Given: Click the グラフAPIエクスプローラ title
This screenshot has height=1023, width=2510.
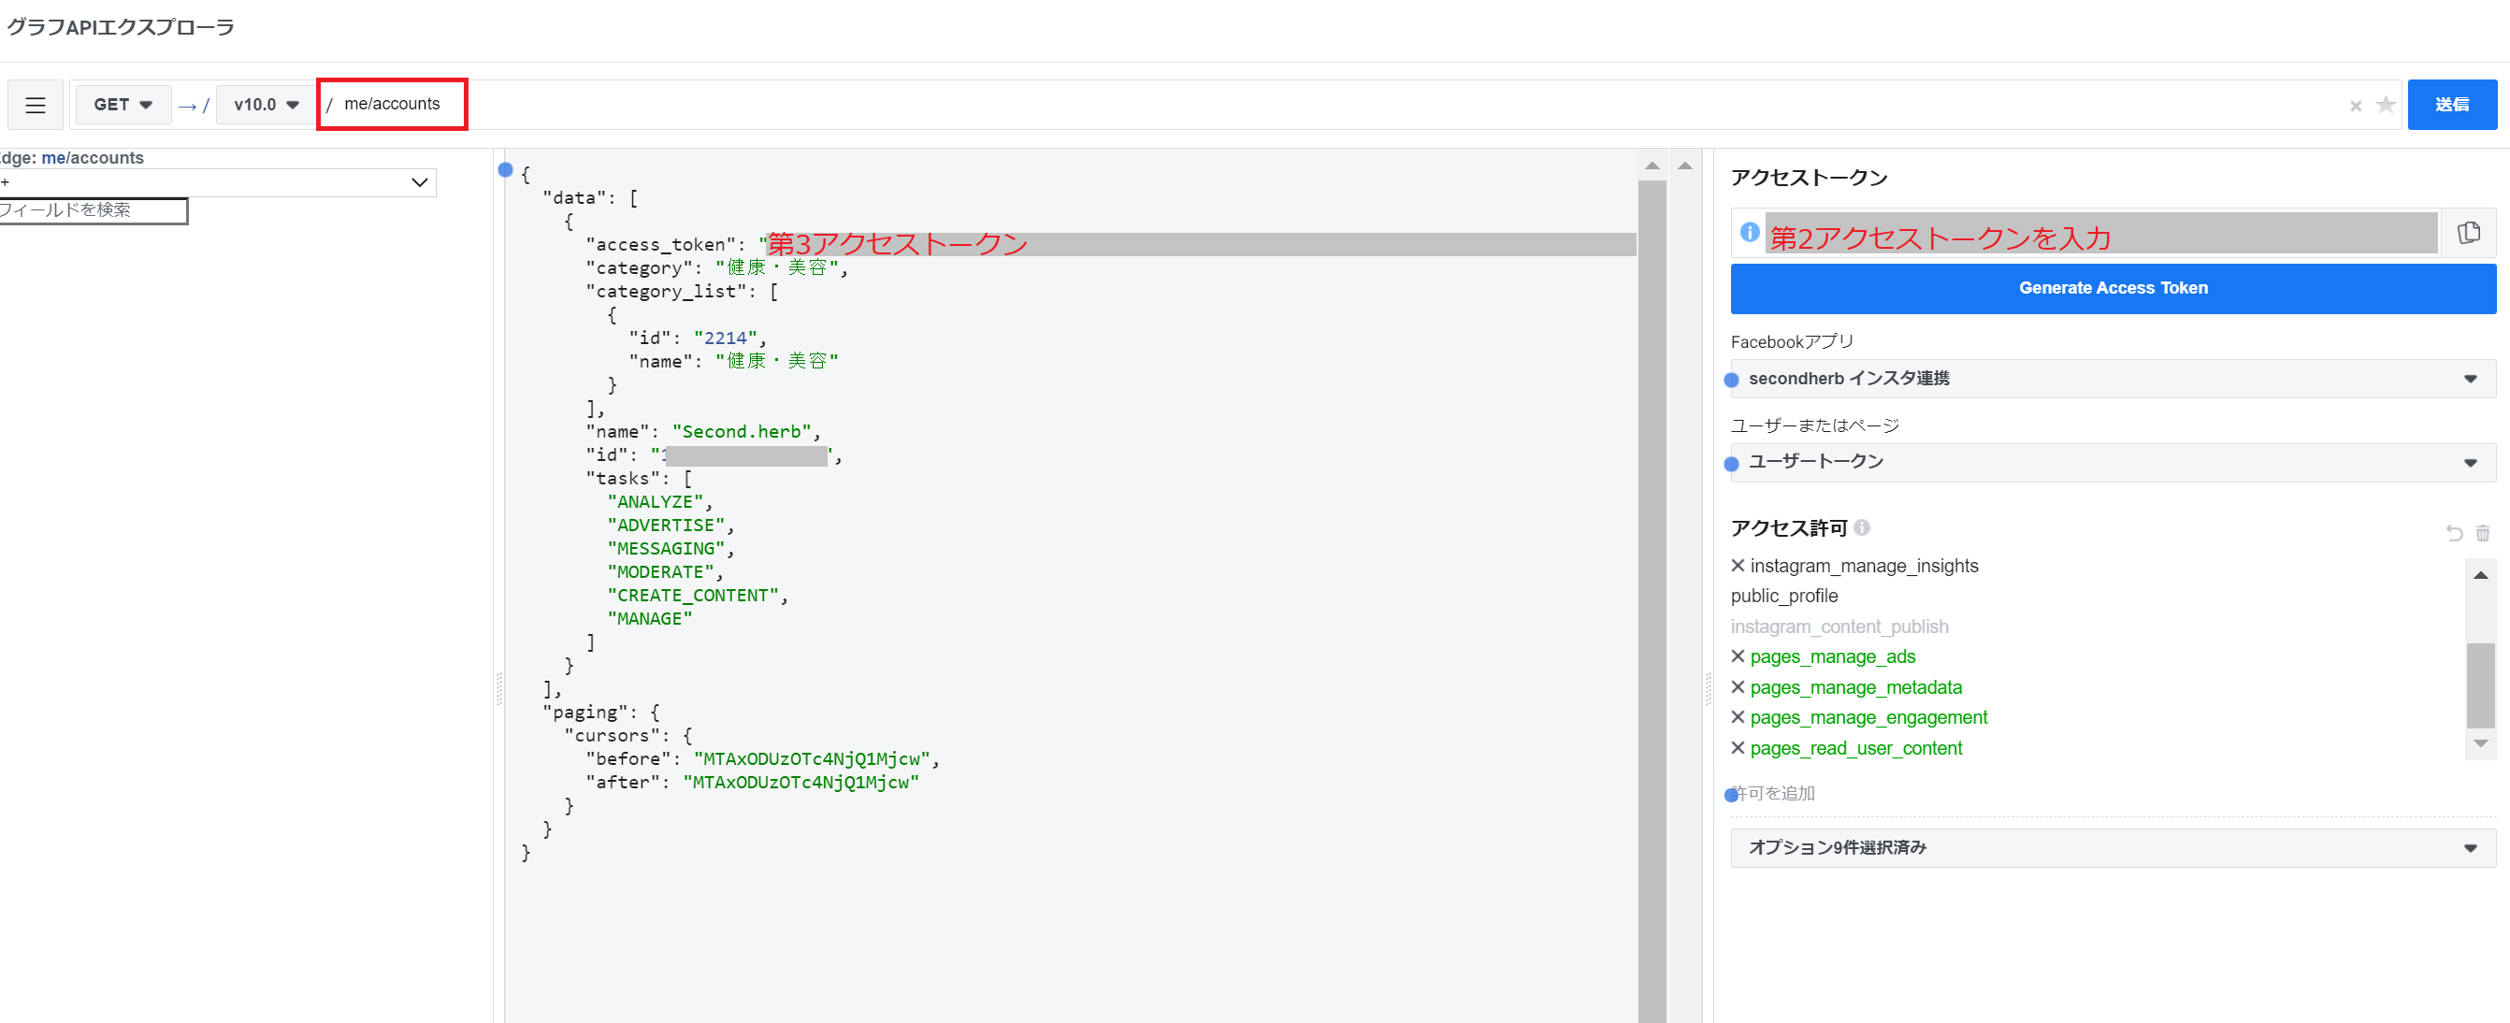Looking at the screenshot, I should pyautogui.click(x=120, y=27).
